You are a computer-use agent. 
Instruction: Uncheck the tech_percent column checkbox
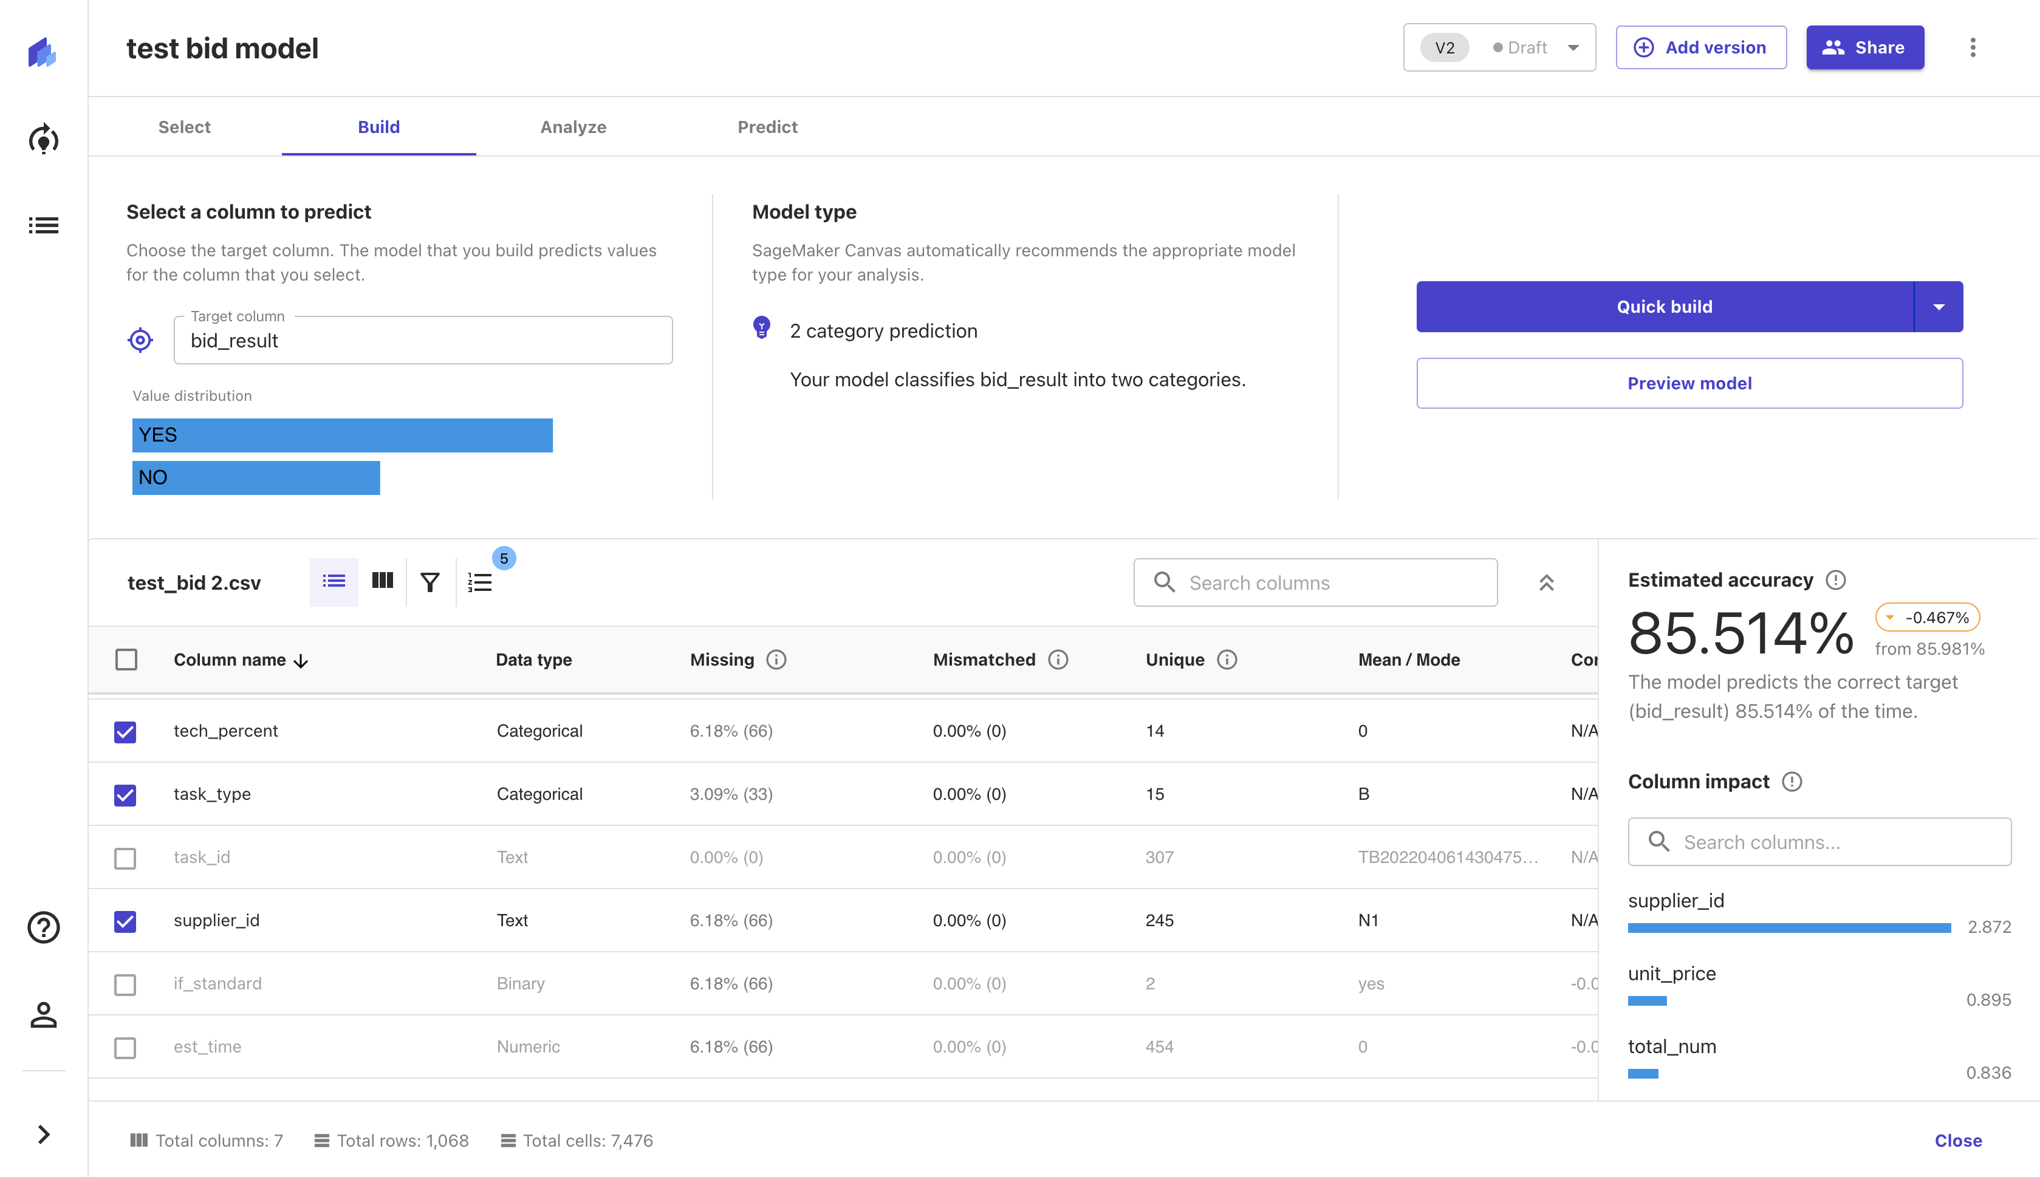click(x=125, y=732)
